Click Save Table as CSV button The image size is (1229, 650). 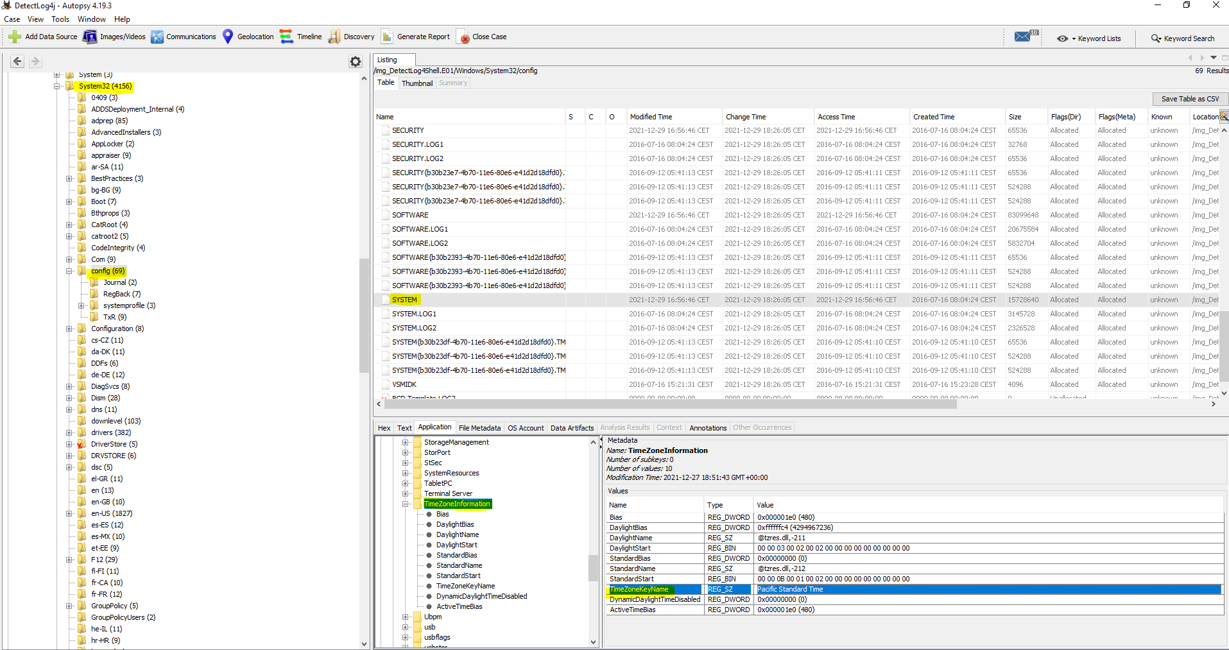click(x=1190, y=99)
